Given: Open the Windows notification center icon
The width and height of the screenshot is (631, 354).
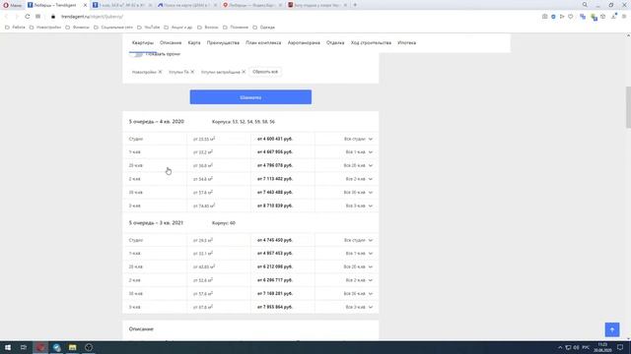Looking at the screenshot, I should pos(620,347).
